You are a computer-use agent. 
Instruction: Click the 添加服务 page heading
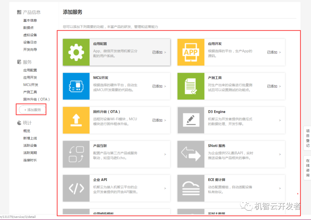[x=72, y=12]
